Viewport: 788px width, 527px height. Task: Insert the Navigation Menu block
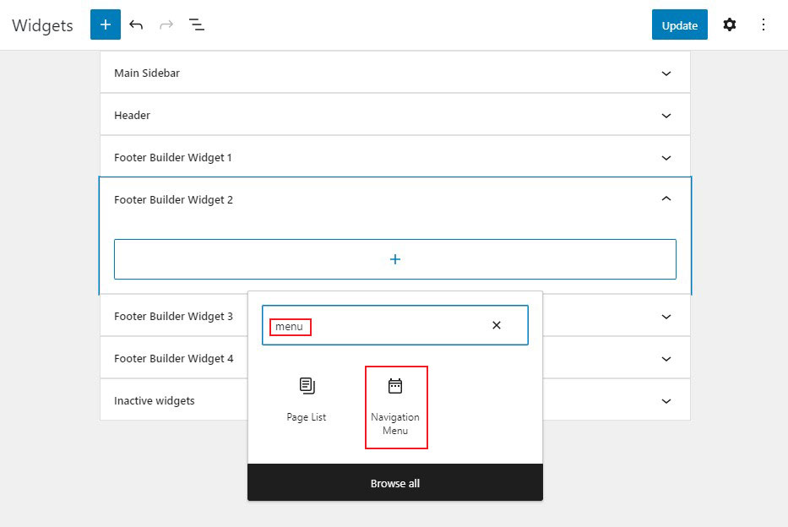point(395,407)
